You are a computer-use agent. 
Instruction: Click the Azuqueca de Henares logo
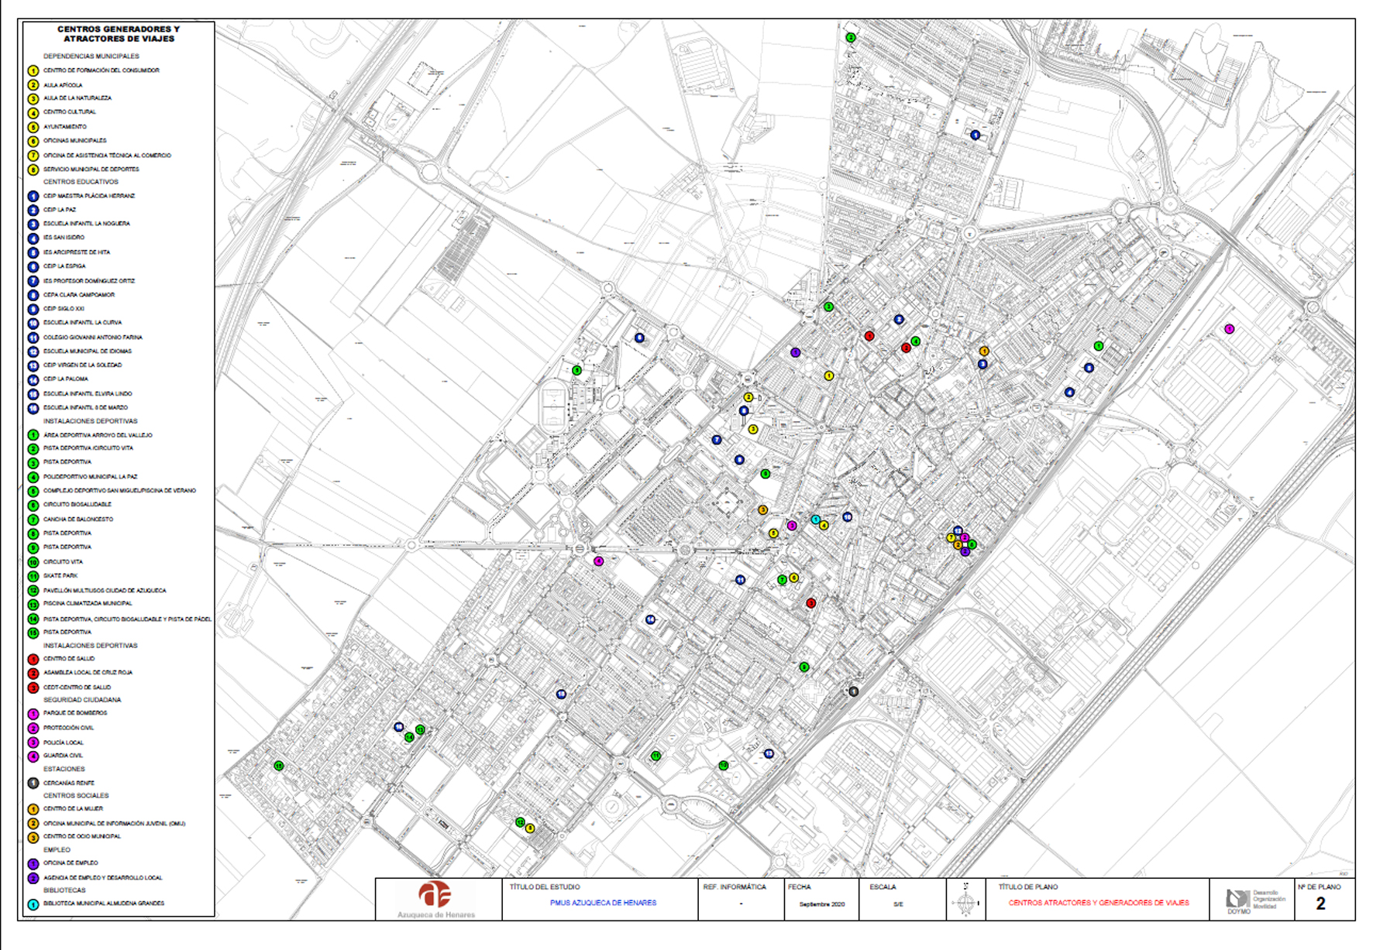click(x=436, y=898)
